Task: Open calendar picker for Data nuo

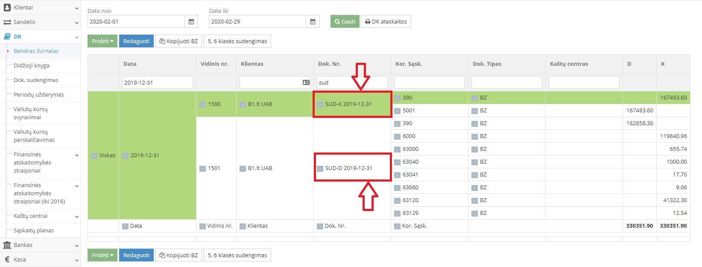Action: click(191, 22)
